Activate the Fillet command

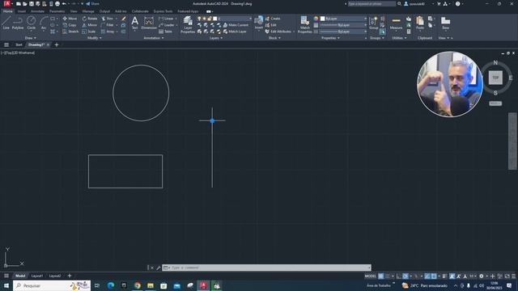[108, 25]
